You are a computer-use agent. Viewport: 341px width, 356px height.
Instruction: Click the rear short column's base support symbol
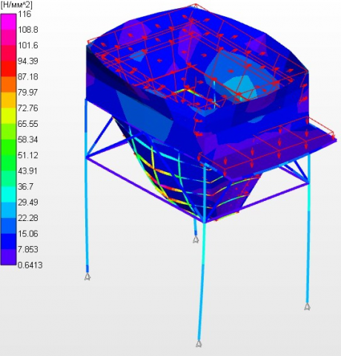tap(196, 240)
